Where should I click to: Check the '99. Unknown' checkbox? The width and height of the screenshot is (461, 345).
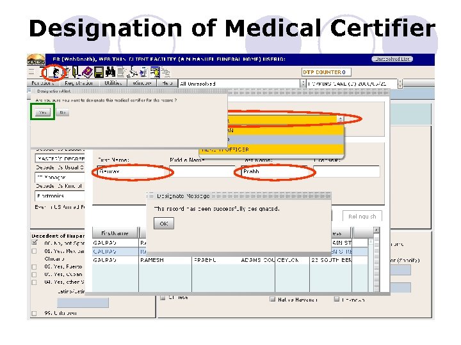(34, 313)
